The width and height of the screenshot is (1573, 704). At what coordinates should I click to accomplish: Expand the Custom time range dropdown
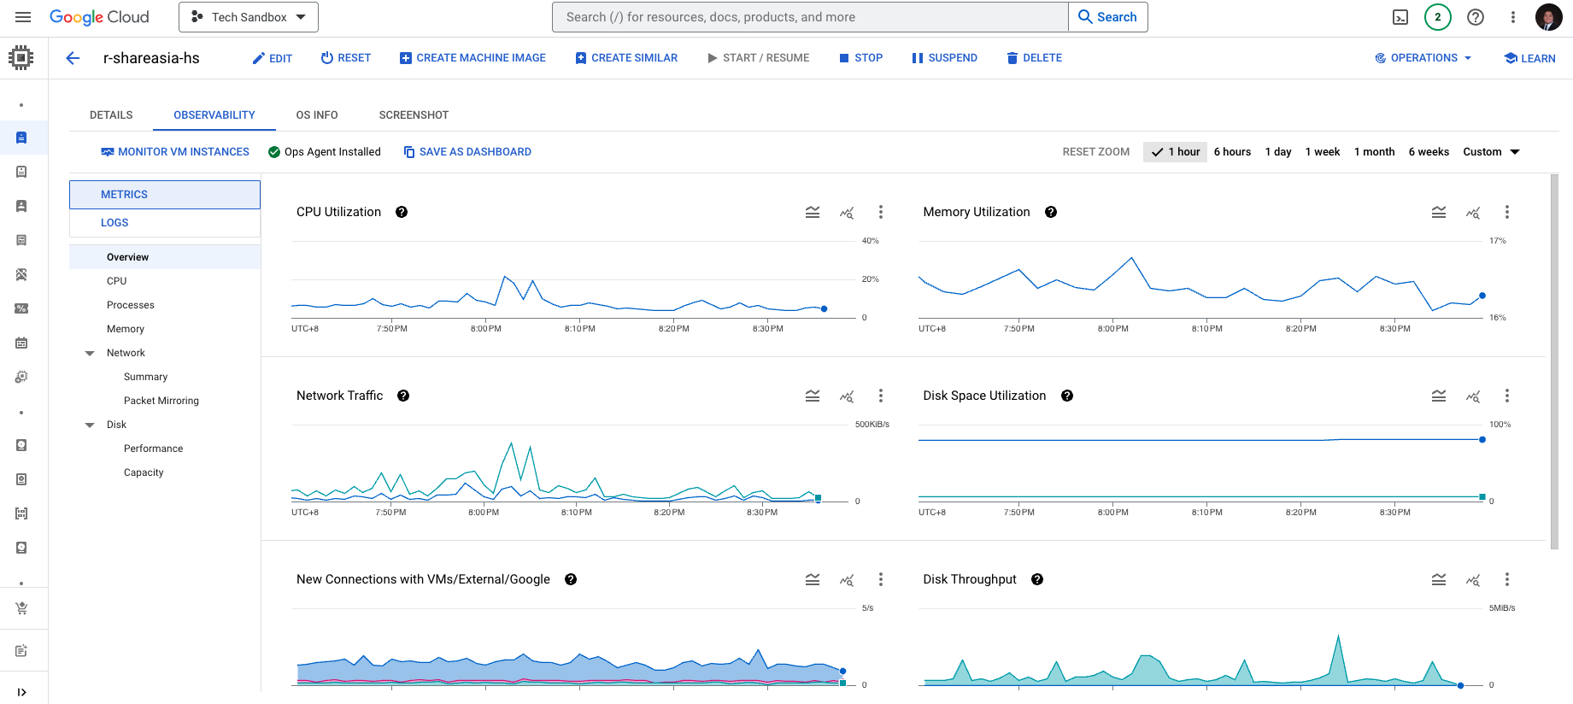1491,152
